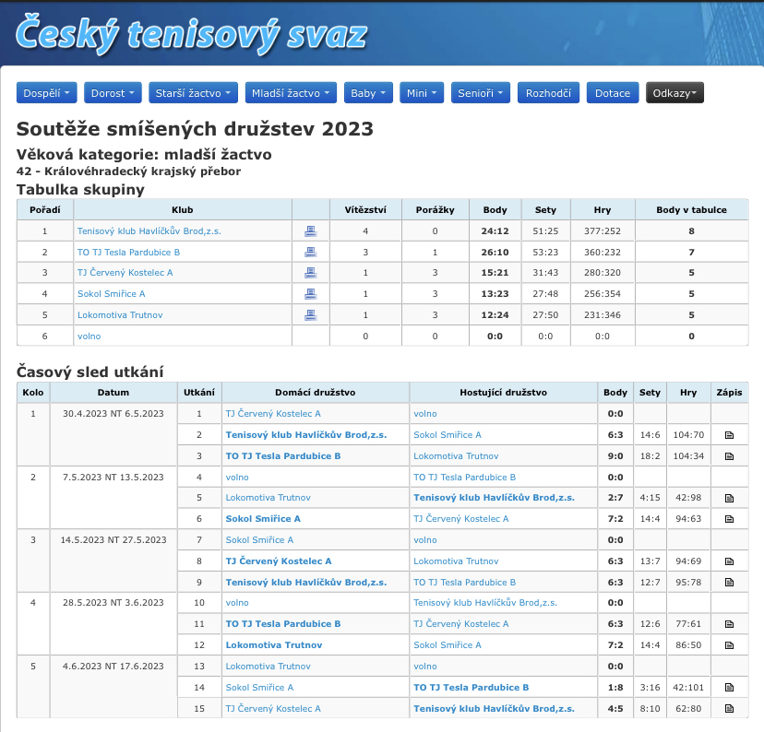
Task: Open guest team Lokomotiva Trutnov in match 3
Action: tap(456, 456)
